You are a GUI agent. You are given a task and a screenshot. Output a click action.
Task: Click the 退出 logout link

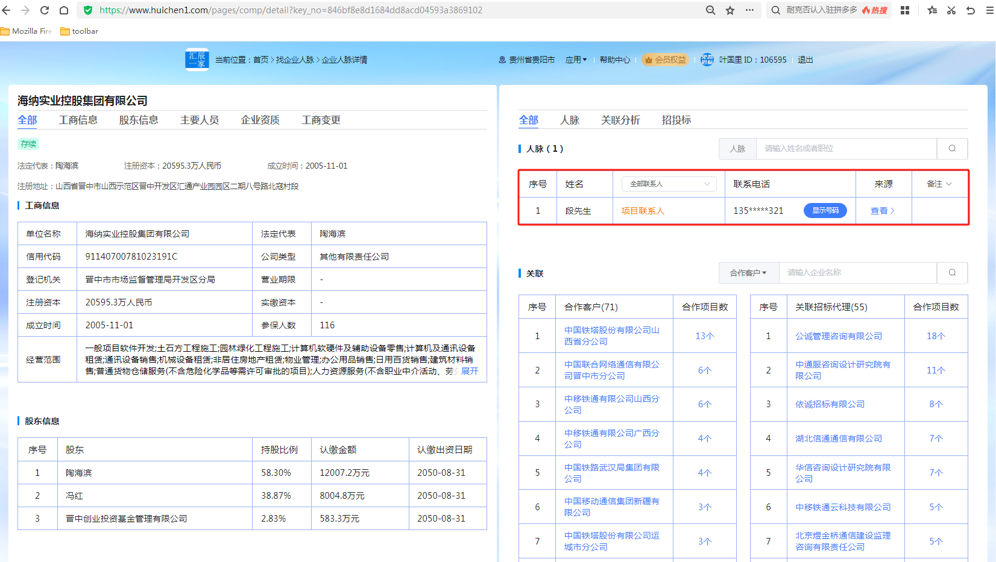pos(805,60)
